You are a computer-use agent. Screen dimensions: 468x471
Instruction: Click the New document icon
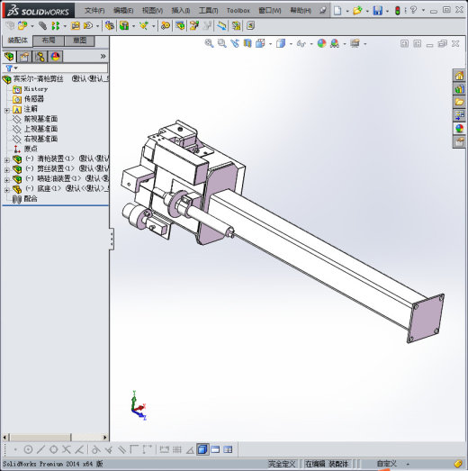point(337,11)
